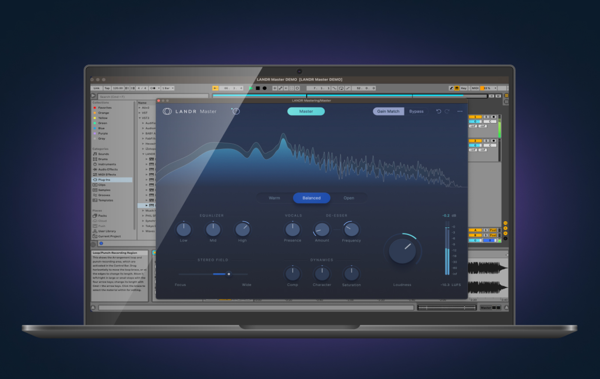Toggle the Follow button in the transport
This screenshot has height=379, width=600.
(216, 88)
